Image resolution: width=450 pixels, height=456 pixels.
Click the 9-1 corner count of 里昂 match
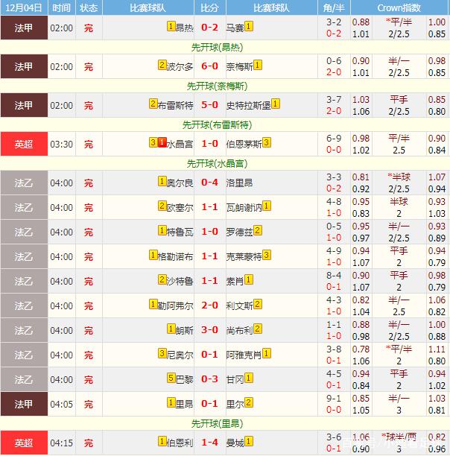[x=334, y=398]
